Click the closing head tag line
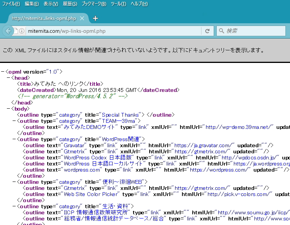This screenshot has height=225, width=290. [x=22, y=103]
